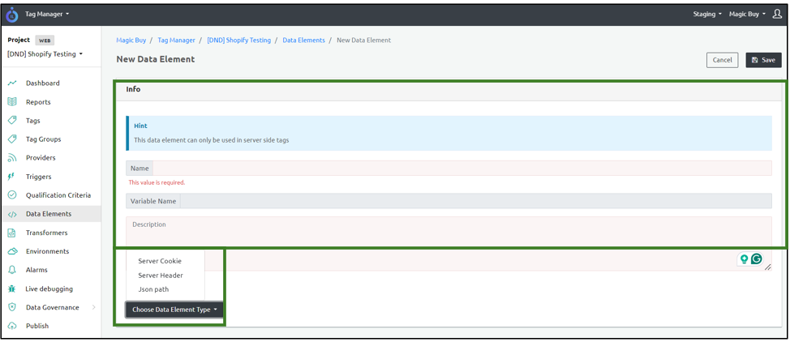The width and height of the screenshot is (790, 342).
Task: Expand the [DND] Shopify Testing project selector
Action: [x=45, y=54]
